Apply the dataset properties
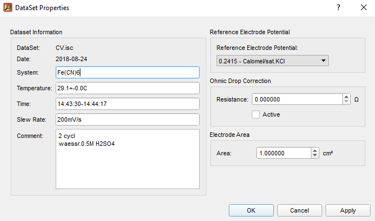The height and width of the screenshot is (221, 375). point(348,210)
